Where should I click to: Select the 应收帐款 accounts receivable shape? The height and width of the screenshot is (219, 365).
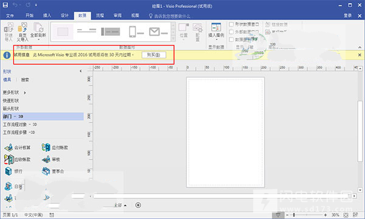(17, 160)
